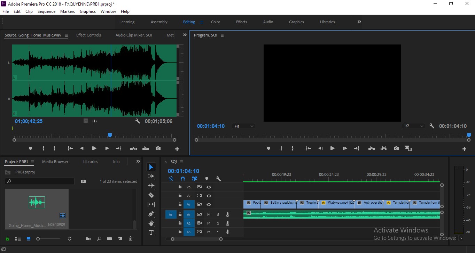Select the Type tool
Viewport: 475px width, 253px height.
[151, 232]
